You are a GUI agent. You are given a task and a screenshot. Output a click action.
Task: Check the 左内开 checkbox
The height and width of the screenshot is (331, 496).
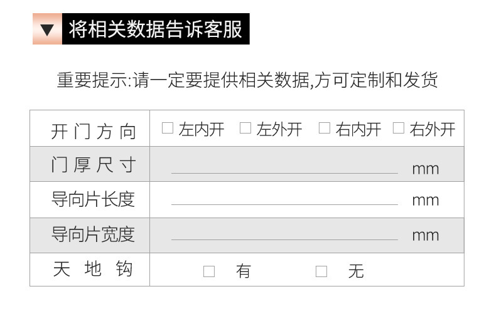[x=167, y=128]
